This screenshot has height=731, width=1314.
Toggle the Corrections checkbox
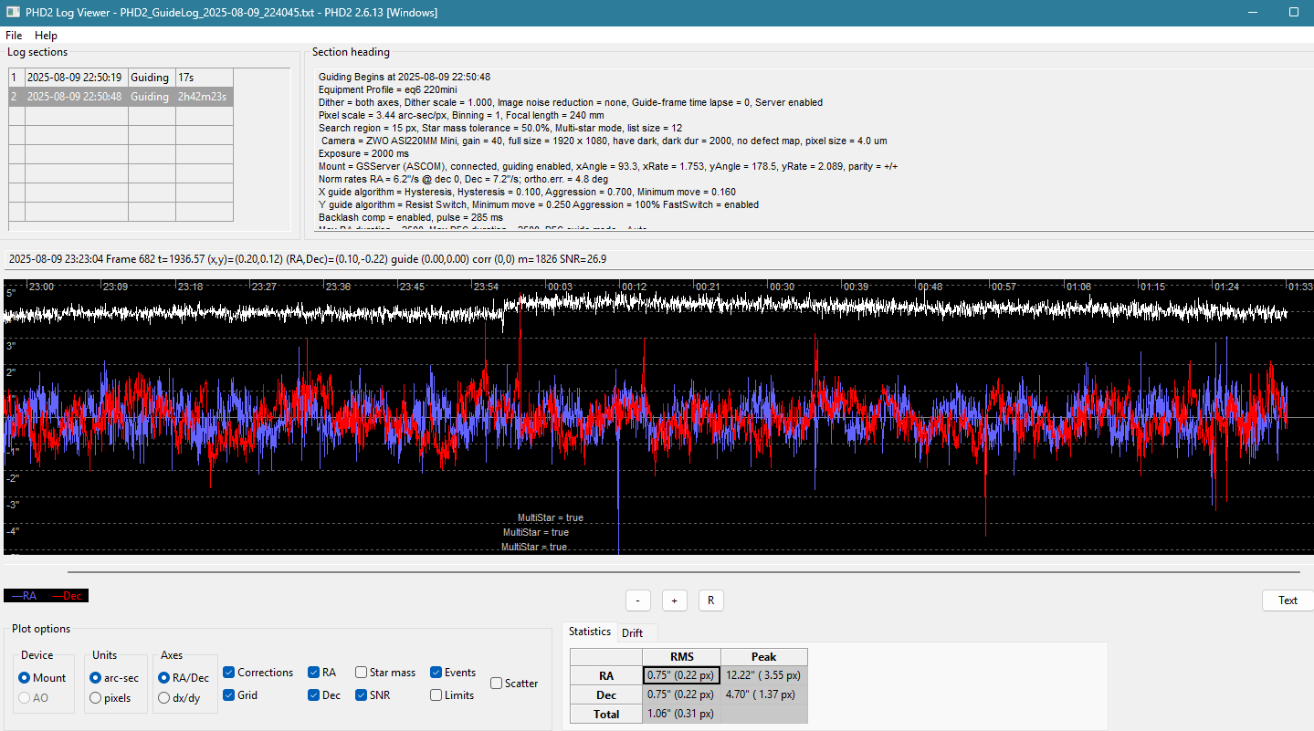(x=258, y=673)
